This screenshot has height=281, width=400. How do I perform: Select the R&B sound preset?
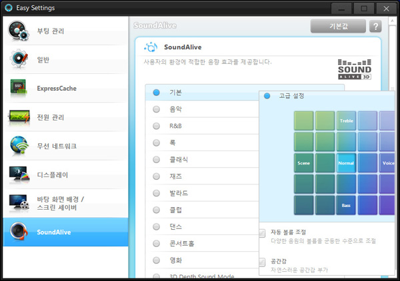pyautogui.click(x=156, y=125)
